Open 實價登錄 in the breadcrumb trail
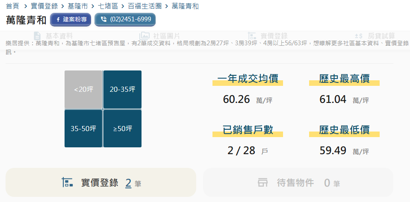410x202 pixels. 44,6
